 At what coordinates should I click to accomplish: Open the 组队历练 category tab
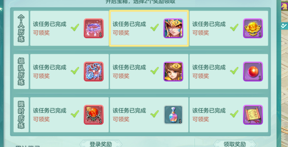[x=21, y=71]
